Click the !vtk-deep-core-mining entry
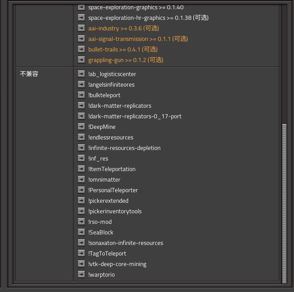Viewport: 294px width, 292px height. coord(117,264)
